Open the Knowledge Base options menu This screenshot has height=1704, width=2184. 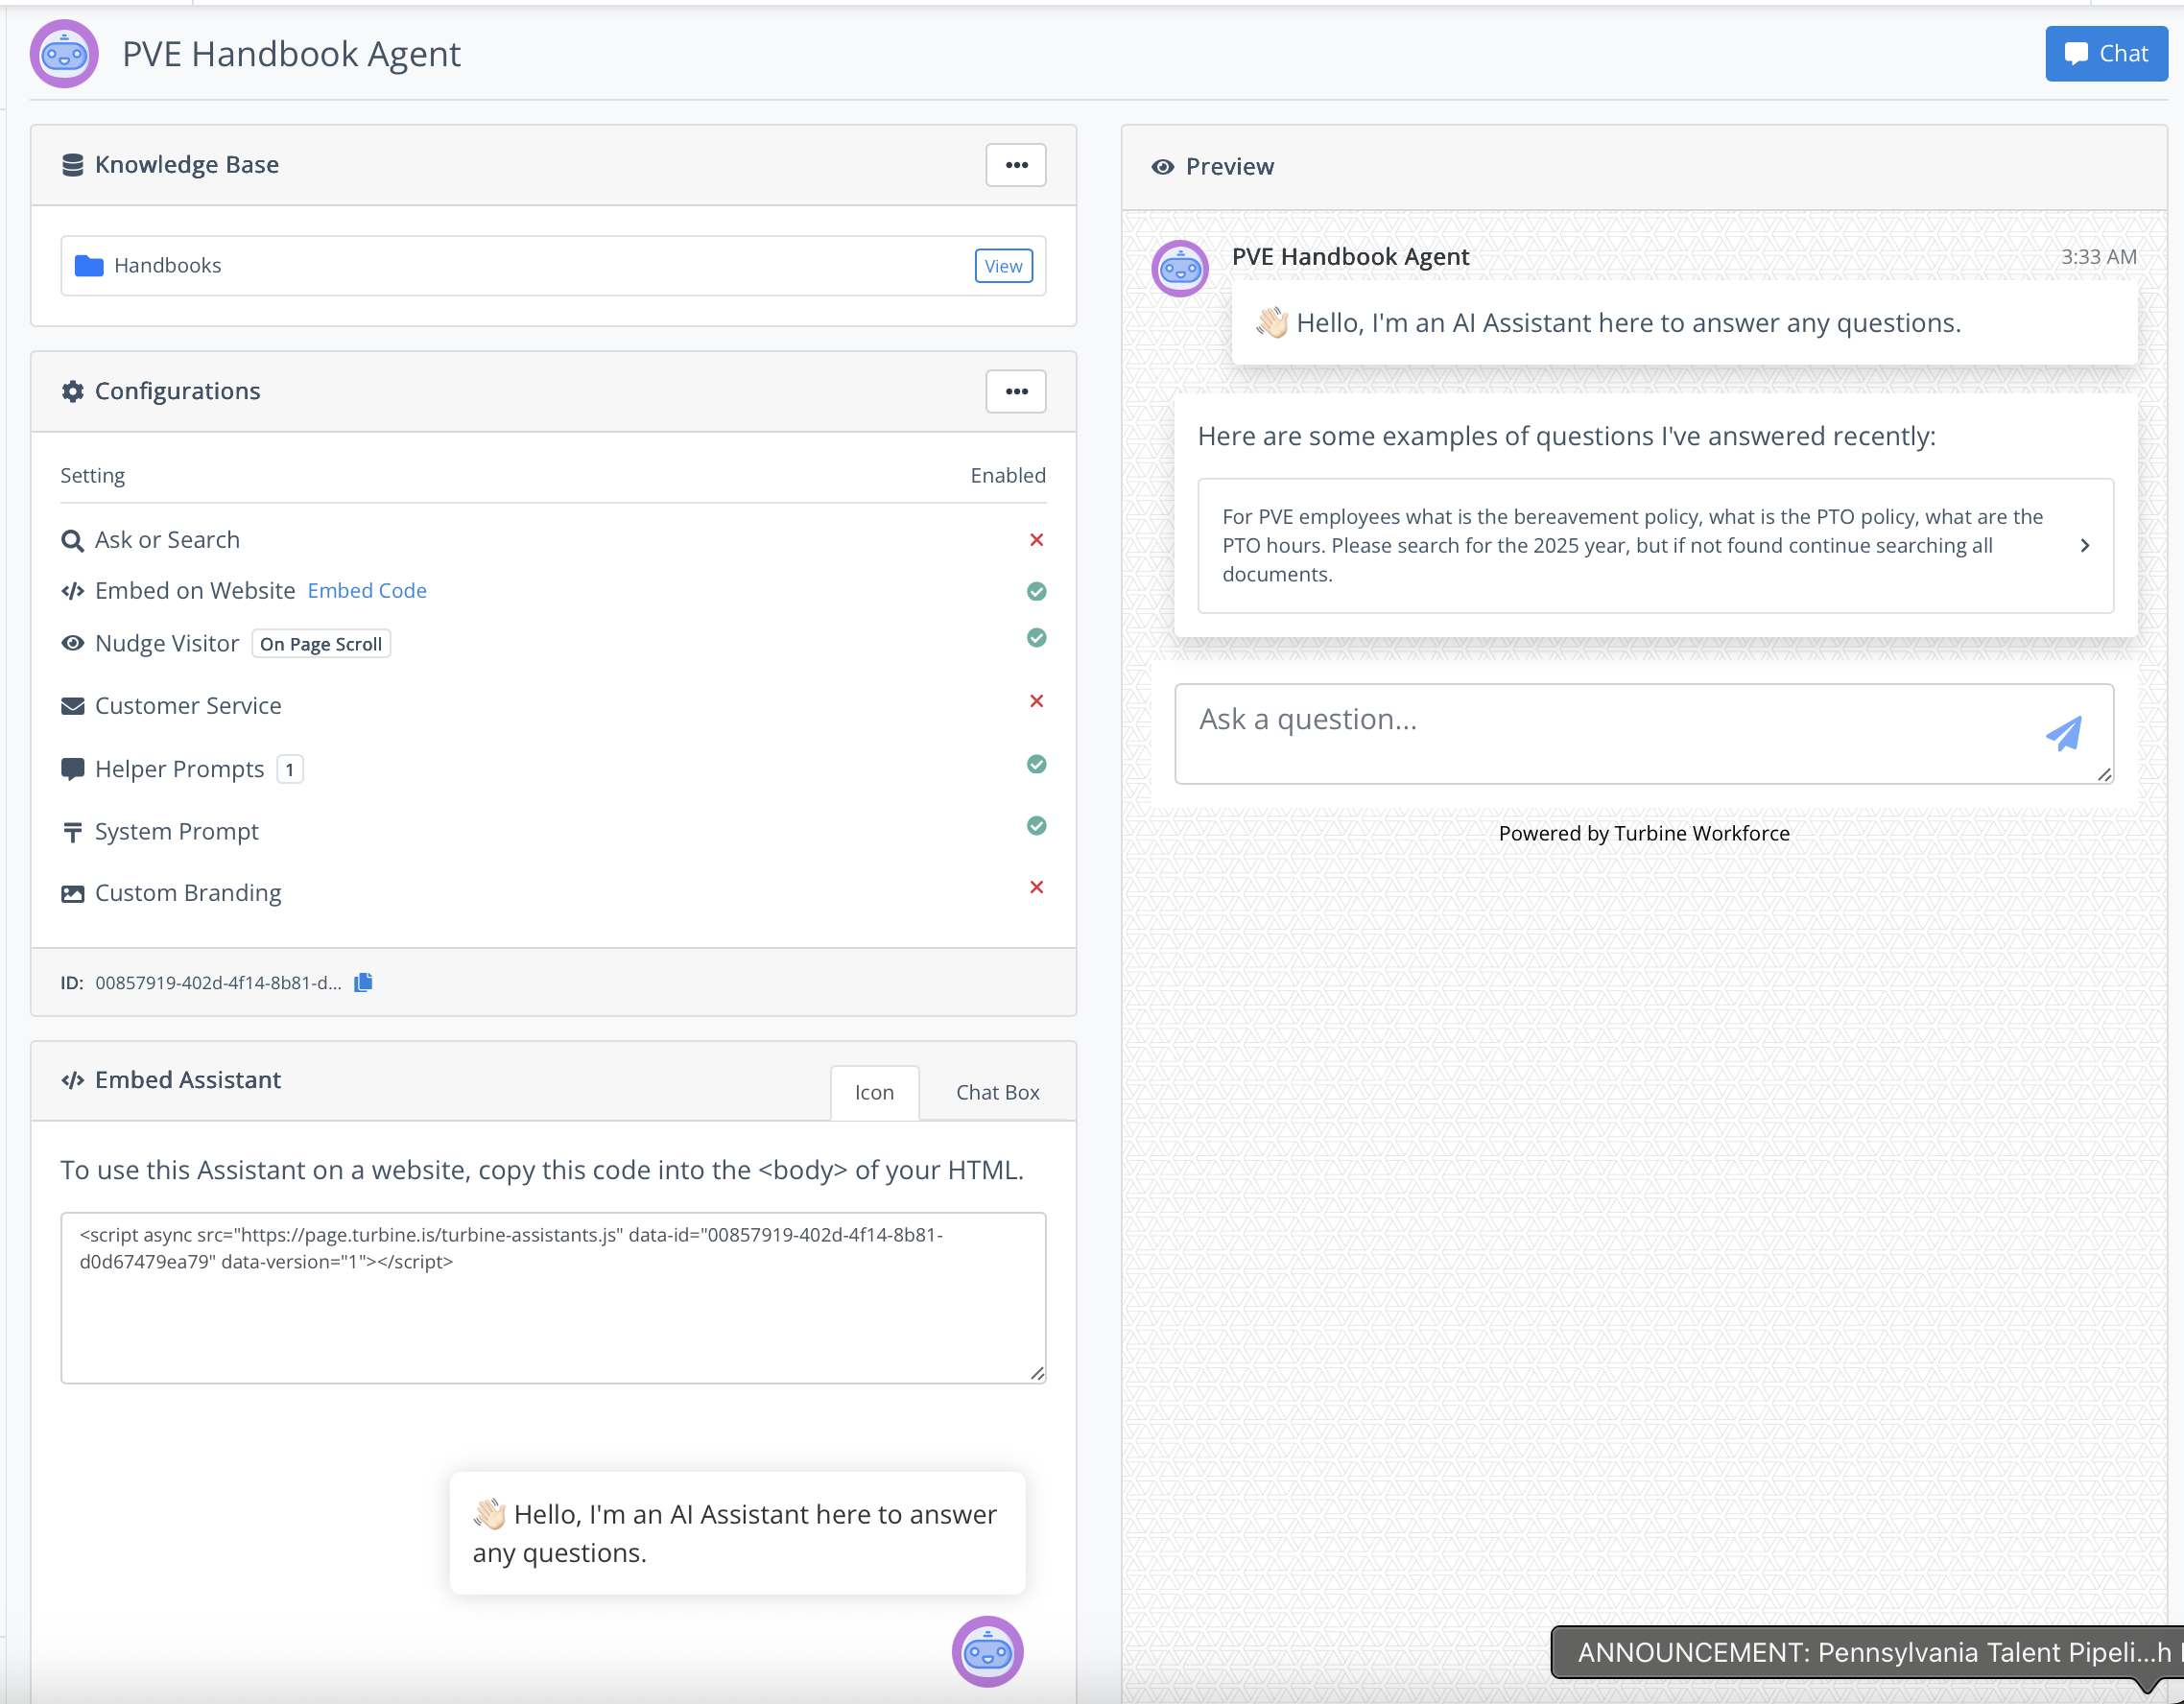pos(1015,164)
